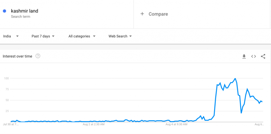This screenshot has height=134, width=271.
Task: Select the Aug 4 at 9:30 AM axis label
Action: 176,124
